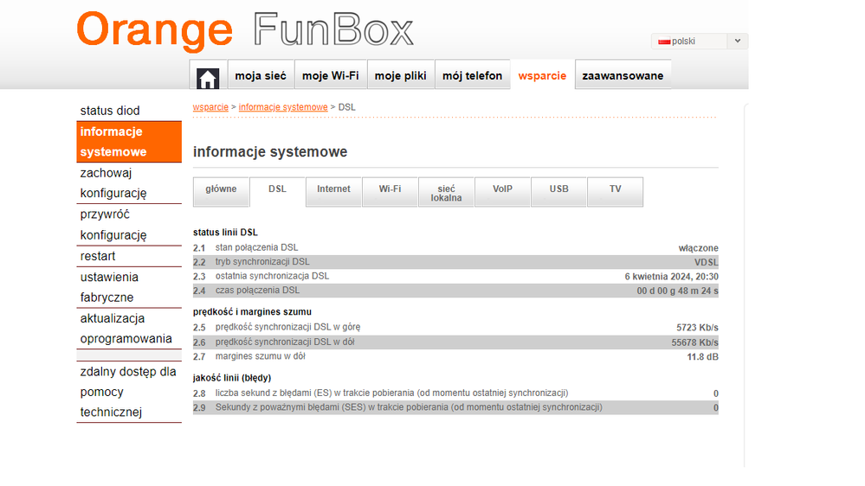Select restart in the sidebar

pyautogui.click(x=98, y=256)
